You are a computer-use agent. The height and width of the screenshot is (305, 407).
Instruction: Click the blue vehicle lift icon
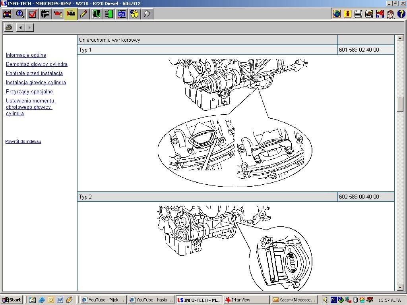(122, 14)
